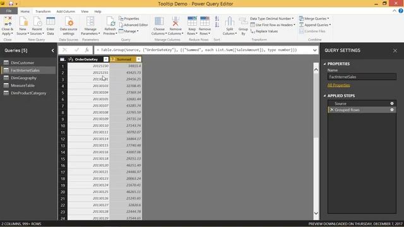The width and height of the screenshot is (404, 227).
Task: Select the Grouped Rows applied step
Action: tap(362, 110)
